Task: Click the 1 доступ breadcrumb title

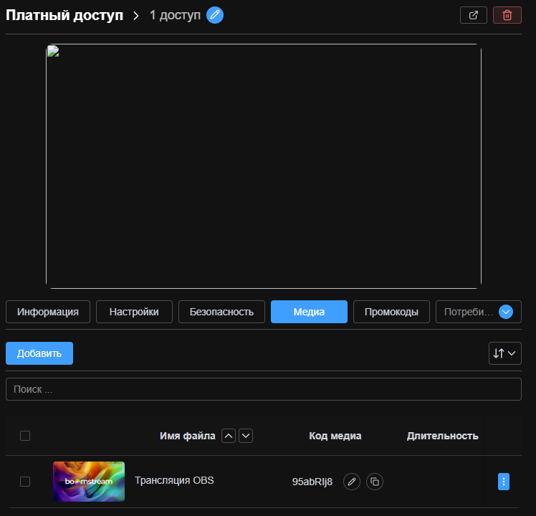Action: (x=175, y=15)
